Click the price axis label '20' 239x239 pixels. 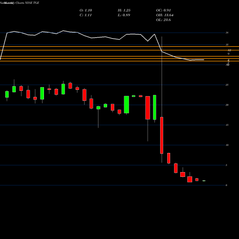pos(227,105)
